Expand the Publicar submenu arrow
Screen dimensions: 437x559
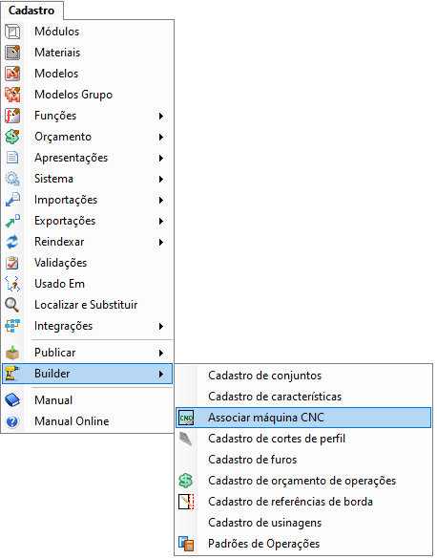pos(161,353)
